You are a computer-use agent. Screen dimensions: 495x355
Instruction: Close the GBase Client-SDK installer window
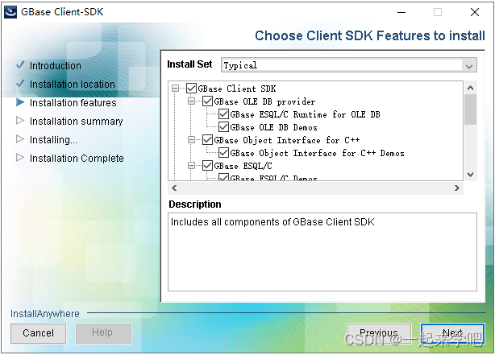(x=475, y=12)
